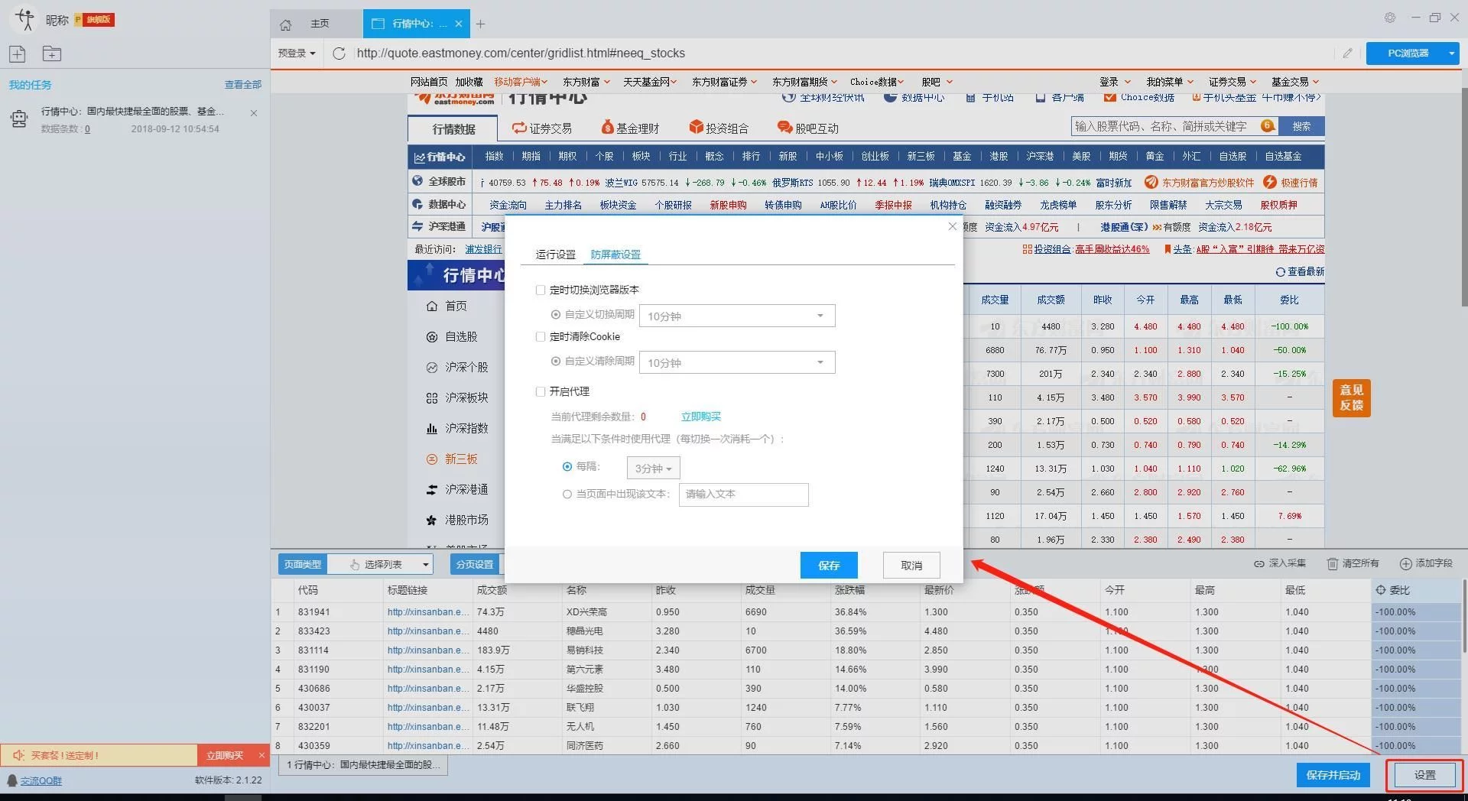The width and height of the screenshot is (1468, 801).
Task: Switch to 防屏蔽设置 tab
Action: tap(615, 255)
